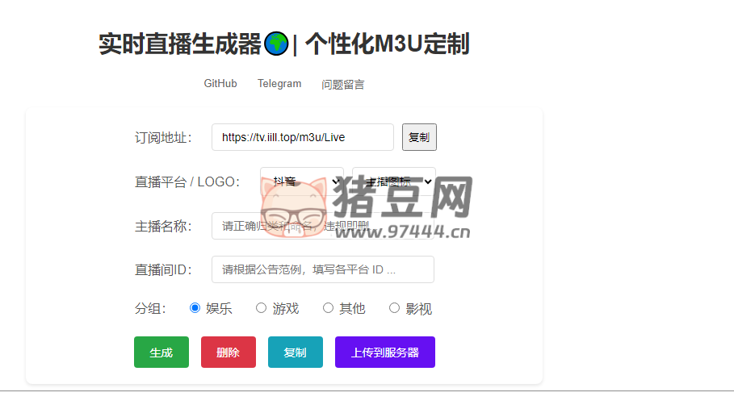Click the purple 上传到服务器 button

pos(385,353)
